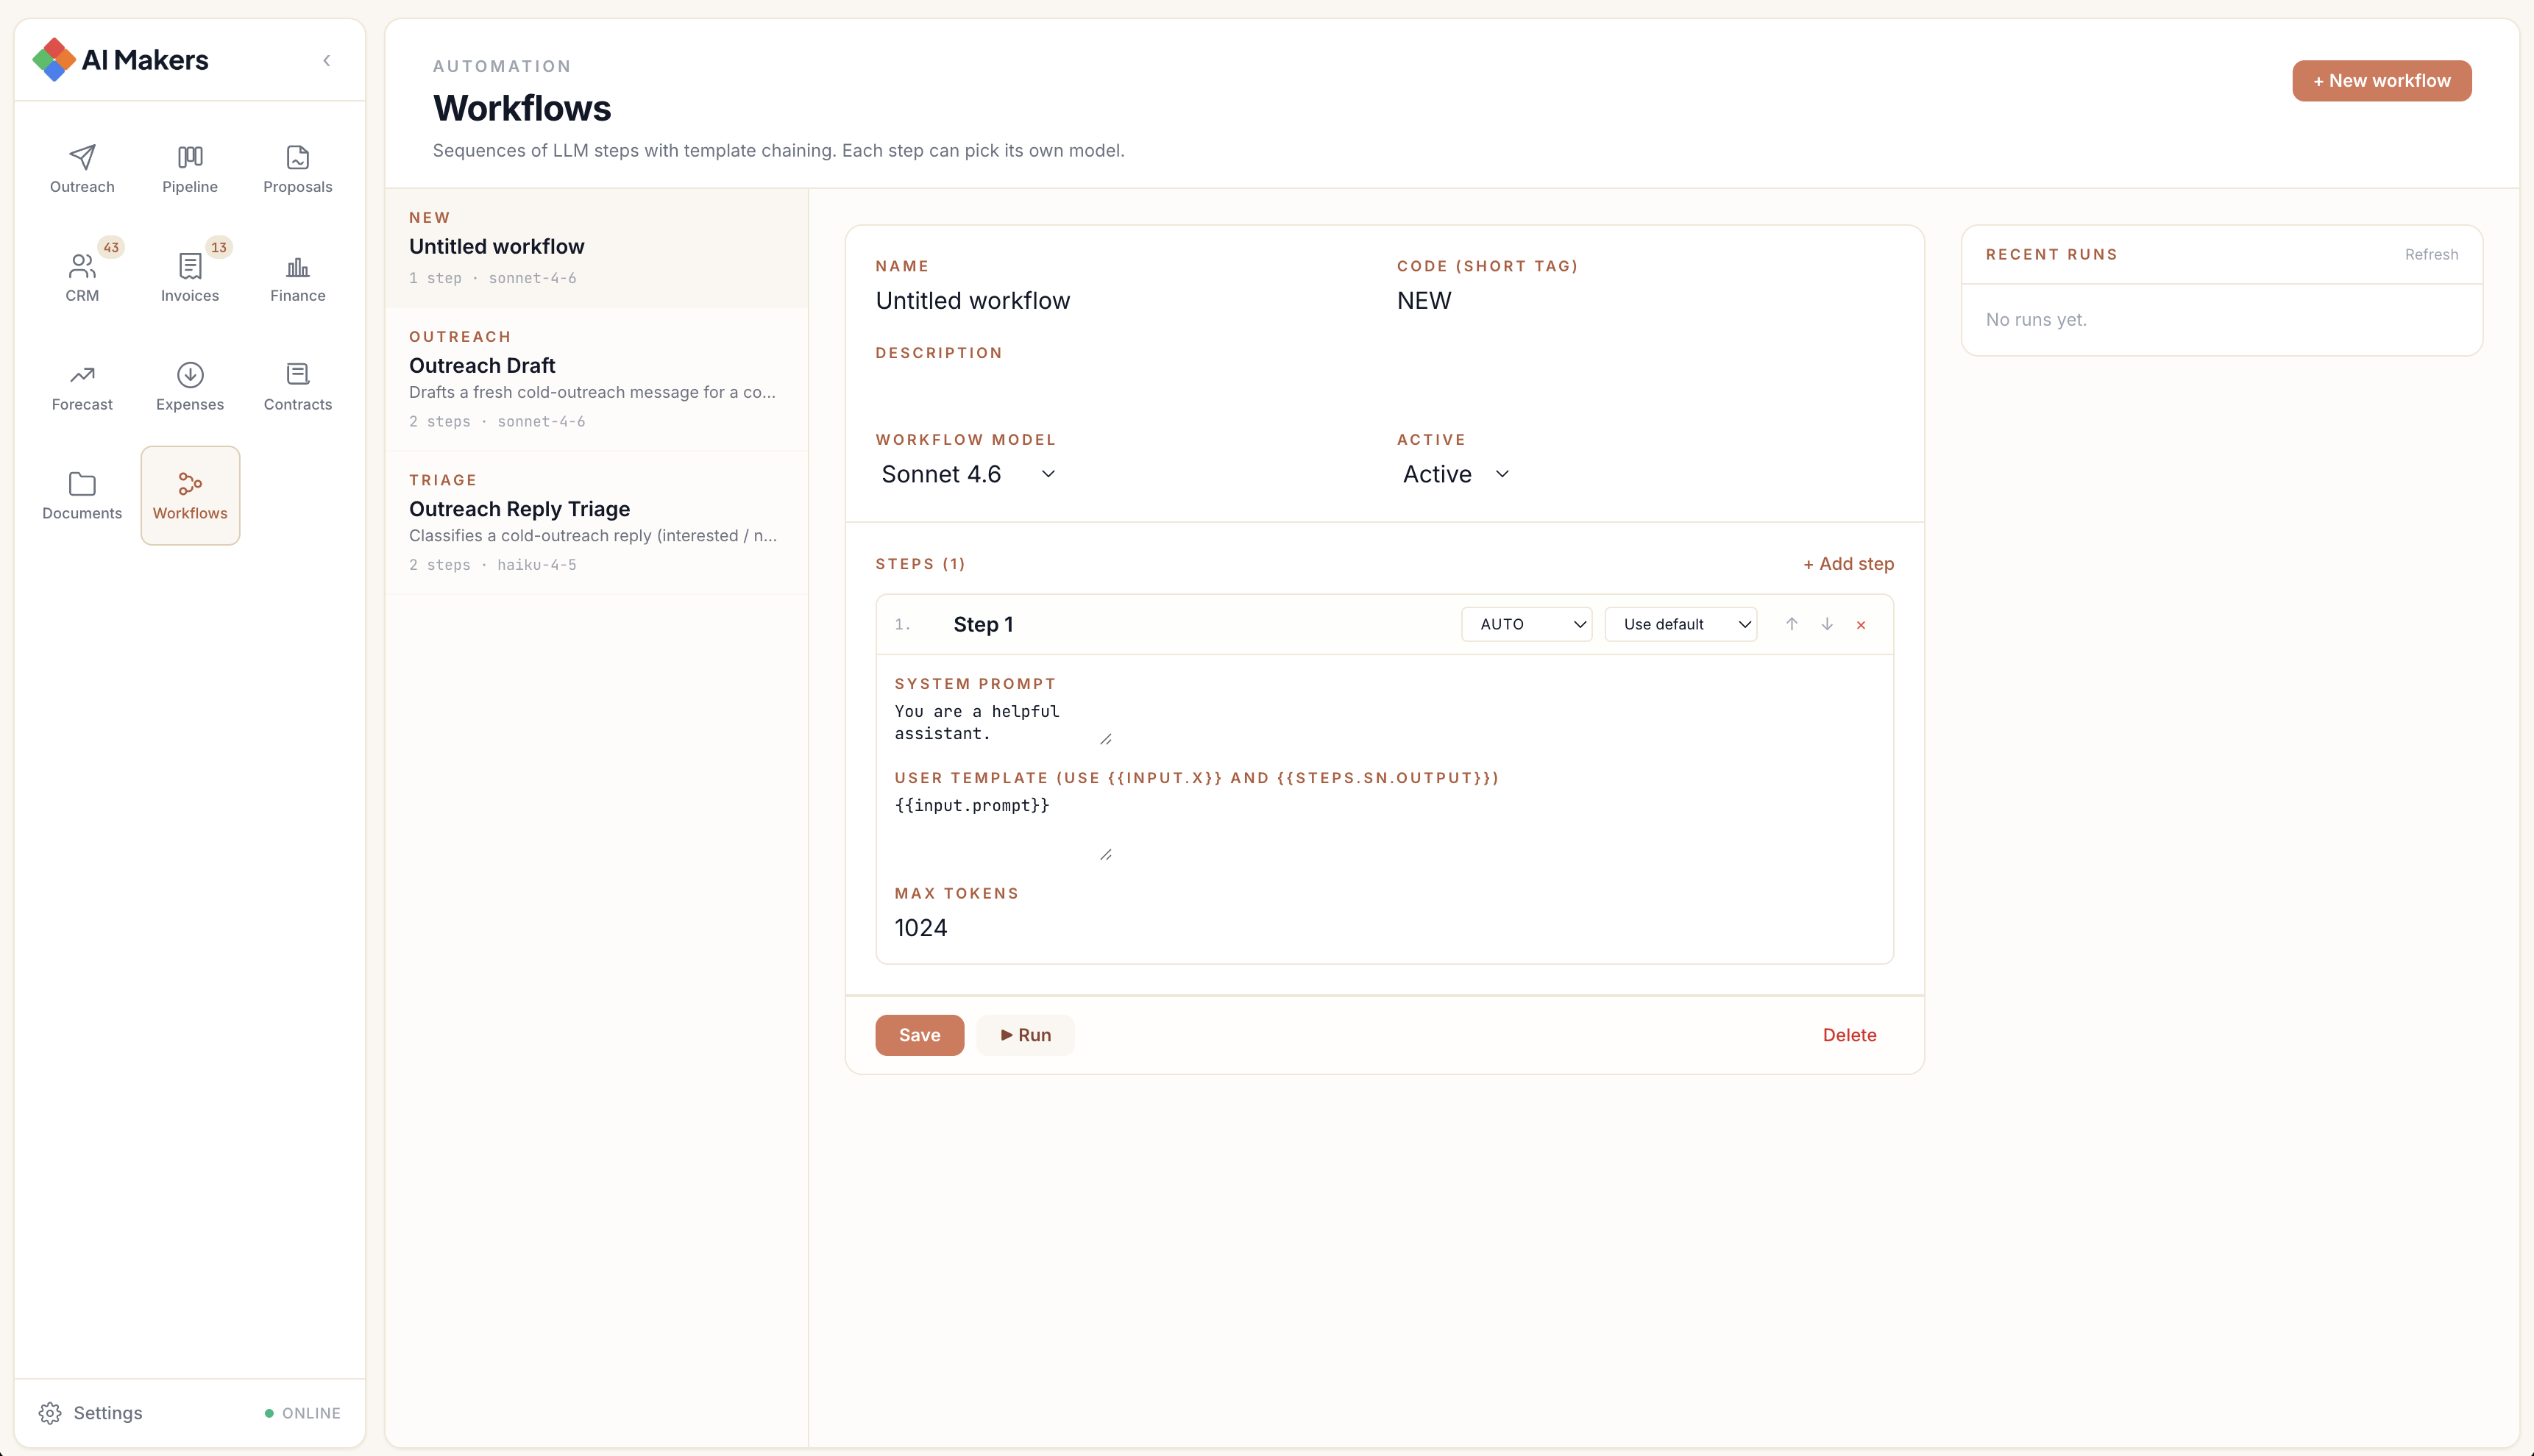Open the AUTO dropdown on Step 1
2534x1456 pixels.
point(1527,624)
